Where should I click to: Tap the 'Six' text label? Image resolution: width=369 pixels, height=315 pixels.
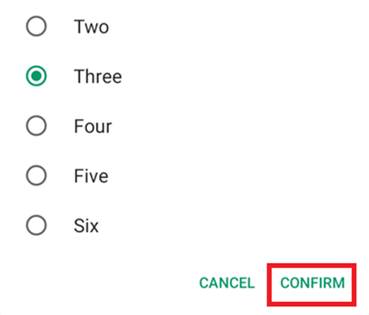(86, 225)
